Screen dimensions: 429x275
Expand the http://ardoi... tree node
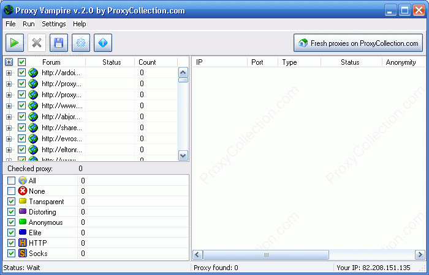click(9, 73)
